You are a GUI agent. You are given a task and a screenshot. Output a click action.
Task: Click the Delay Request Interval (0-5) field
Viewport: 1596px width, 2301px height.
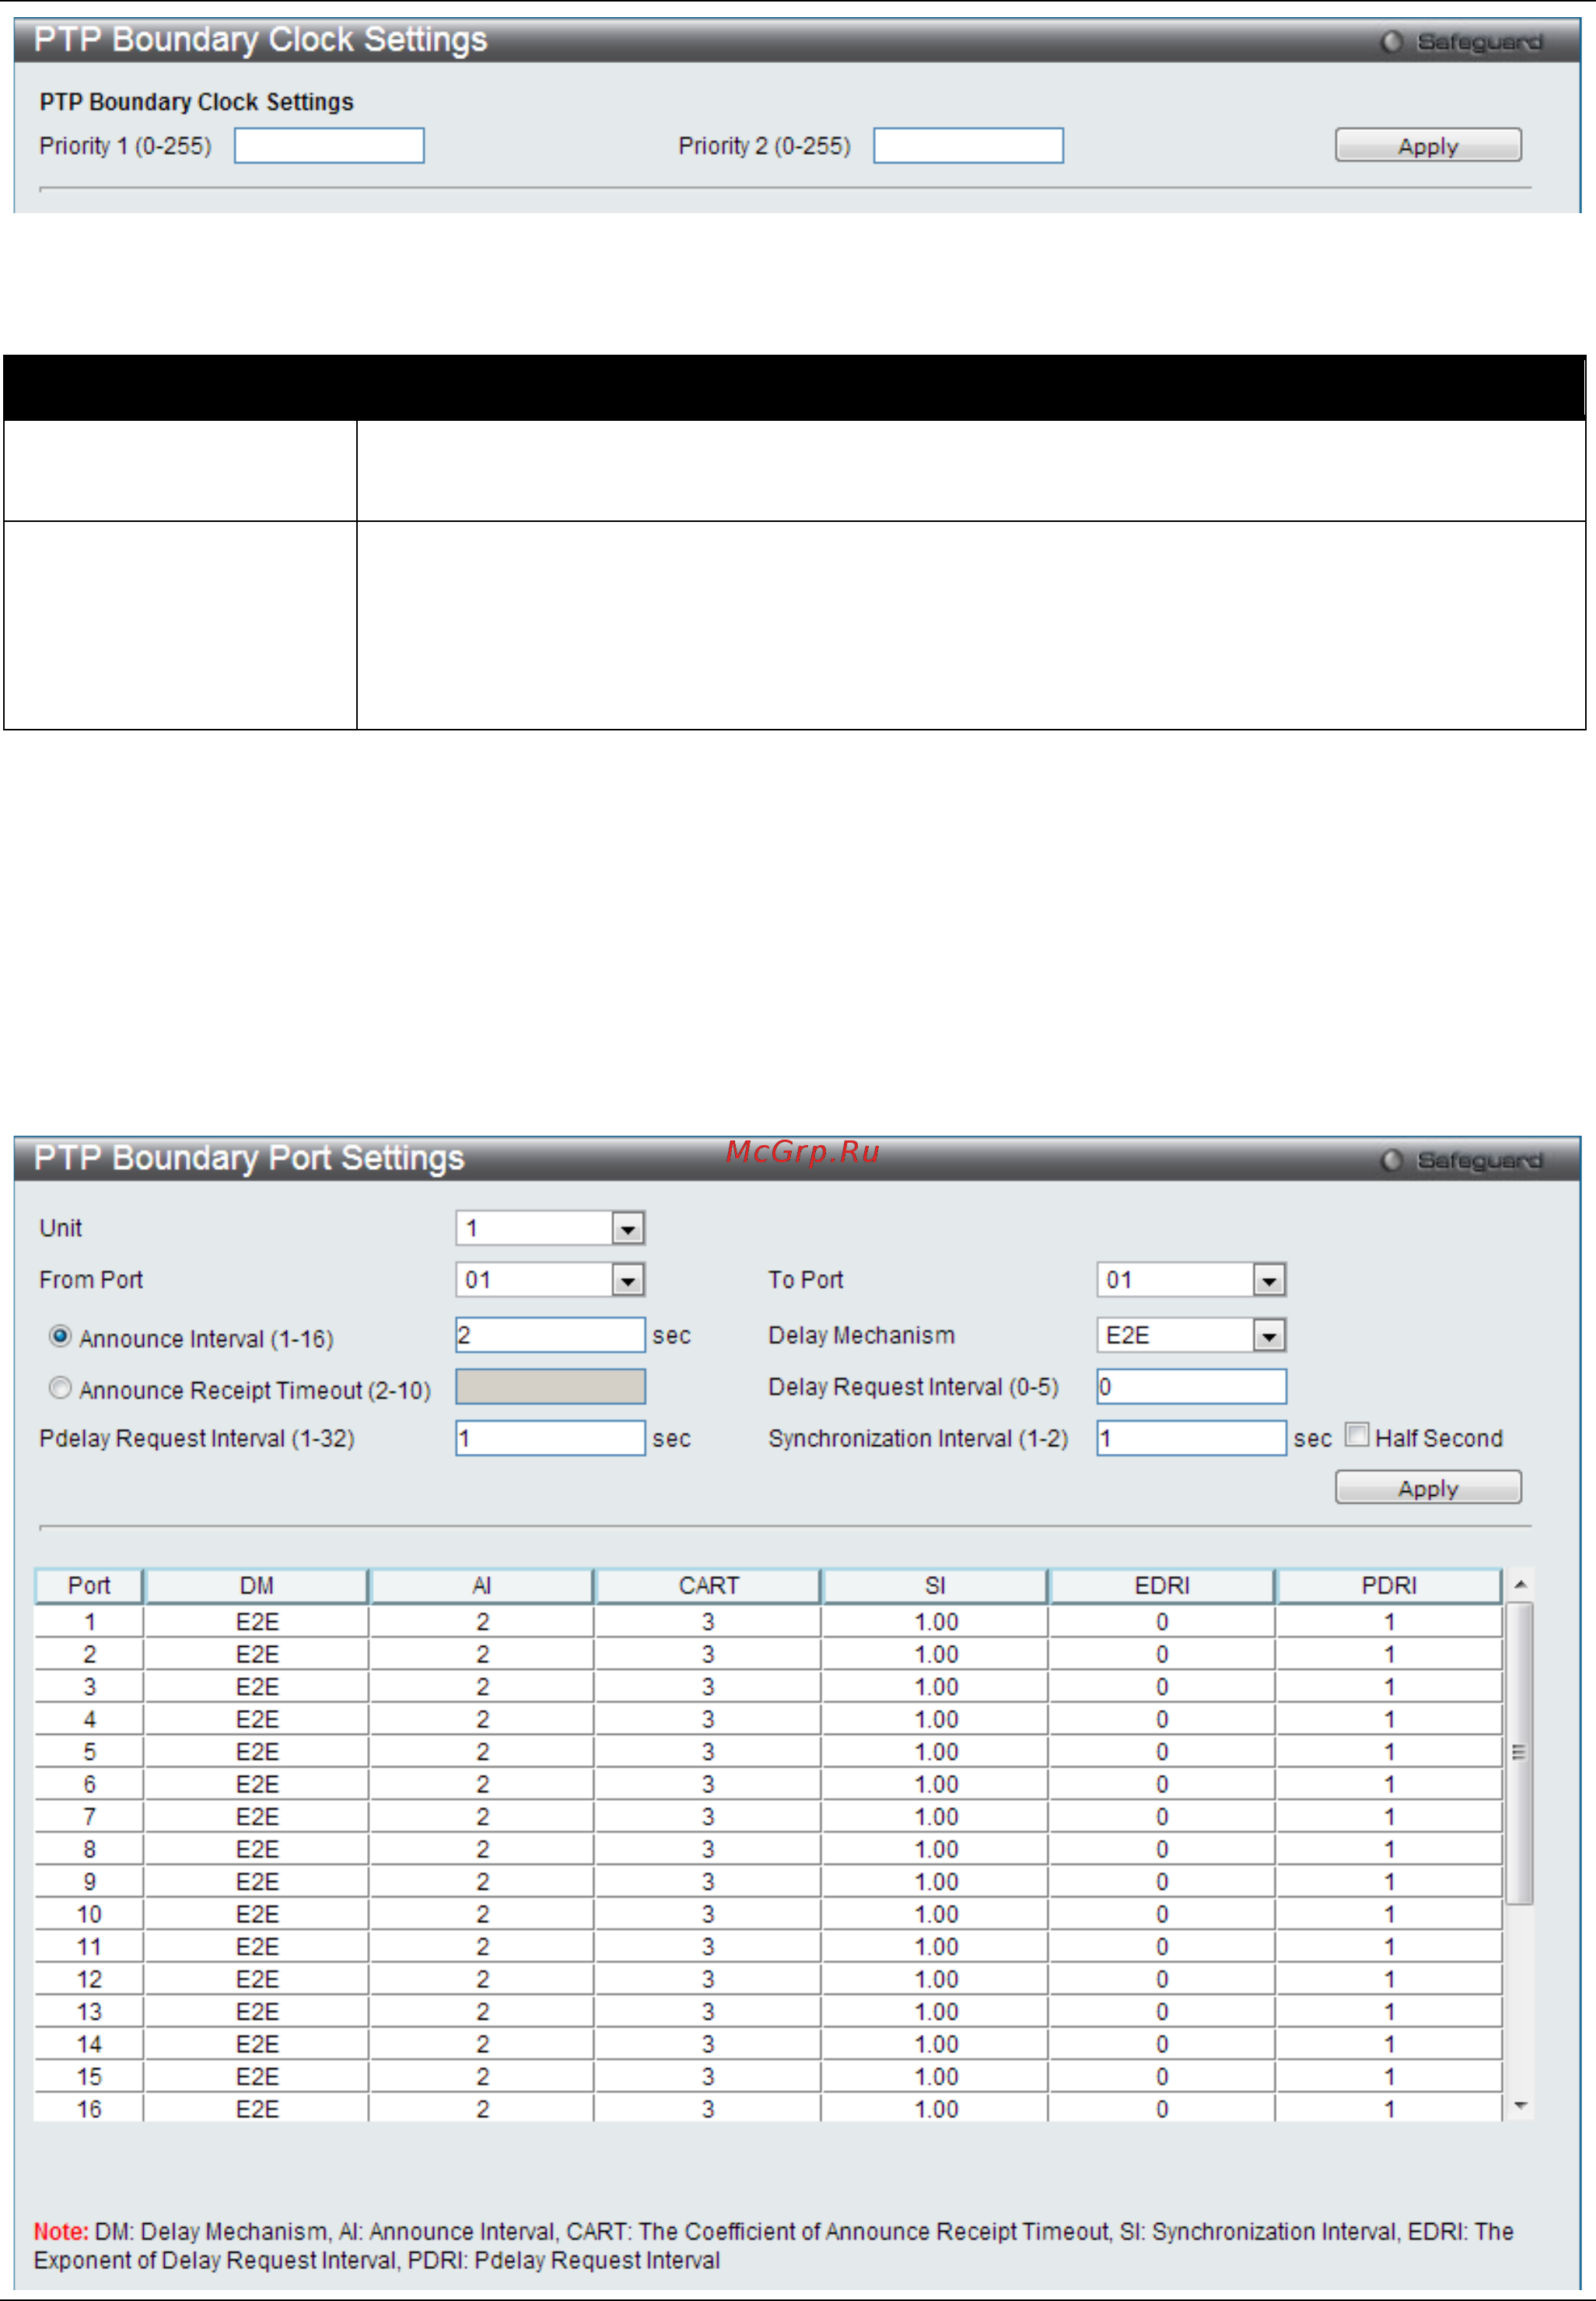pos(1191,1387)
